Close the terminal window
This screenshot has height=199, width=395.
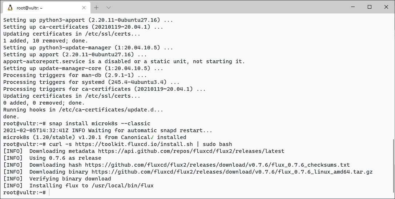(386, 7)
